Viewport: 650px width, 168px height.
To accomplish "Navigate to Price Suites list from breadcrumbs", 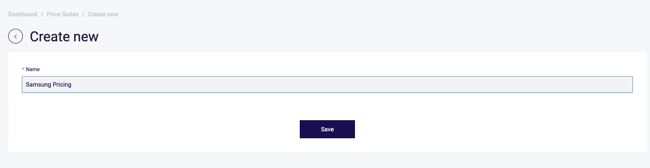I will [x=63, y=14].
